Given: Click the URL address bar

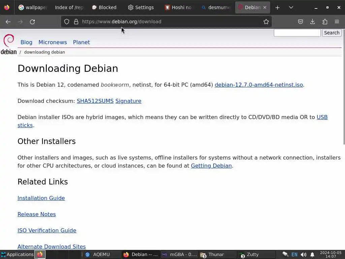Looking at the screenshot, I should click(x=167, y=22).
